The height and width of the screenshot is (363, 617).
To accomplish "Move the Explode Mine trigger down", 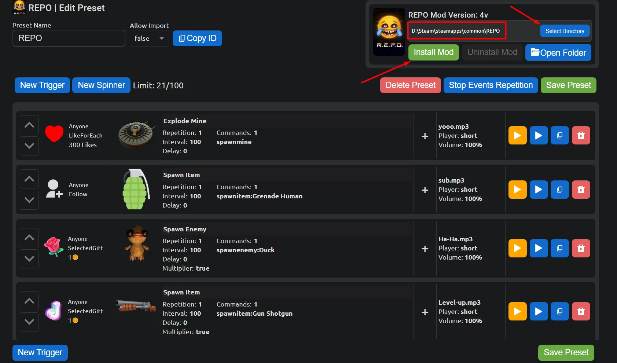I will click(29, 146).
